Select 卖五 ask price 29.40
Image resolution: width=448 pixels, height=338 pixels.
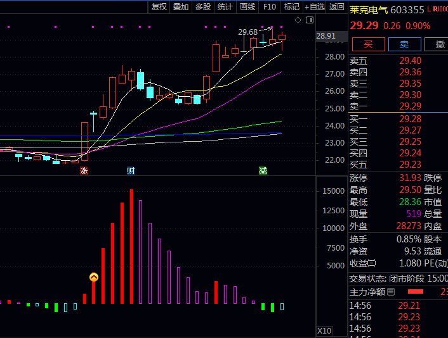411,60
